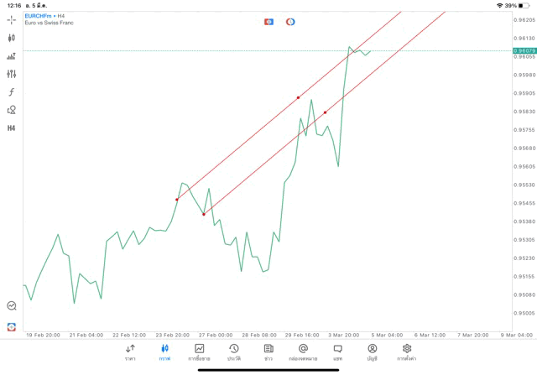
Task: Open the drawing objects shapes icon
Action: pyautogui.click(x=12, y=110)
